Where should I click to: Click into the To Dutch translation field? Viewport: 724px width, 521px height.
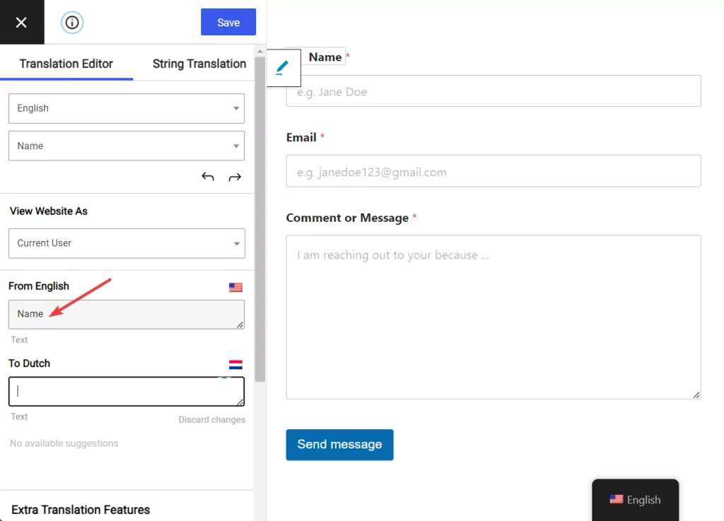127,392
